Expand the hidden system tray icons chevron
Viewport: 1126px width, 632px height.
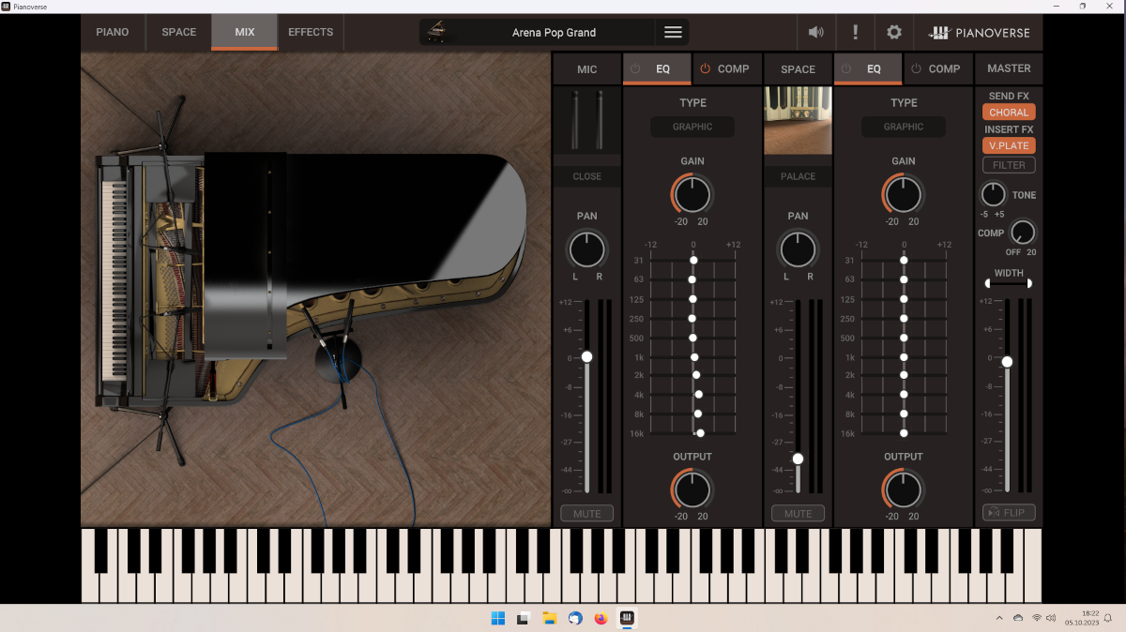click(1000, 618)
